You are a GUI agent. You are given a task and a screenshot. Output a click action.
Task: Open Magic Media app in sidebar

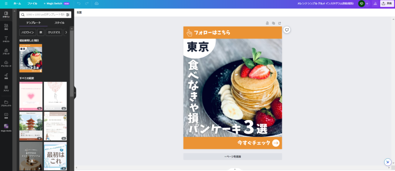[6, 128]
